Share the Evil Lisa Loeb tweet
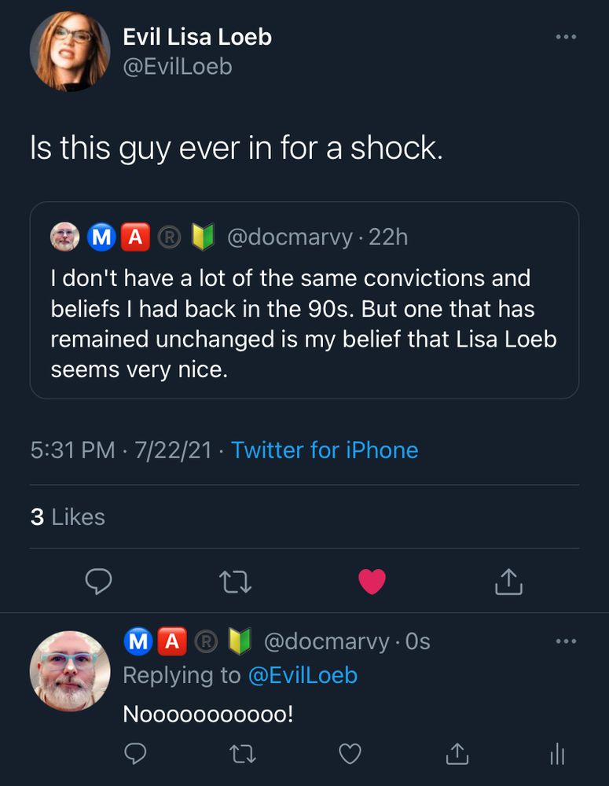This screenshot has width=609, height=786. (508, 582)
